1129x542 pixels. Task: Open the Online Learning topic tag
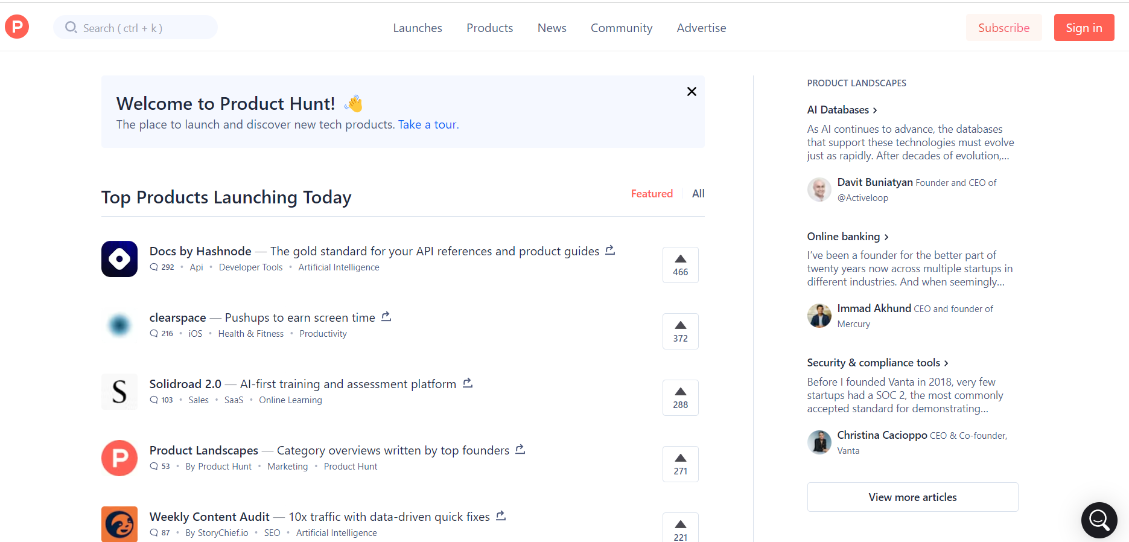[x=290, y=400]
